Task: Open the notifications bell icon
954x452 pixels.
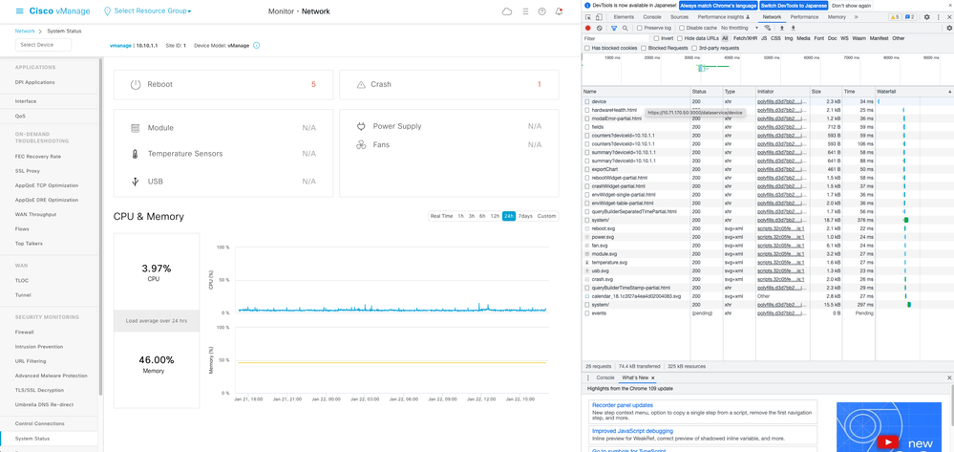Action: [560, 11]
